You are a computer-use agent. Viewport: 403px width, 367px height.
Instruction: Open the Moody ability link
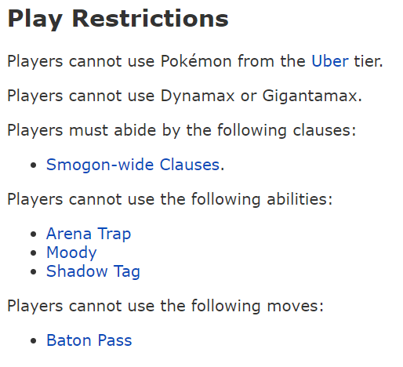[x=71, y=253]
